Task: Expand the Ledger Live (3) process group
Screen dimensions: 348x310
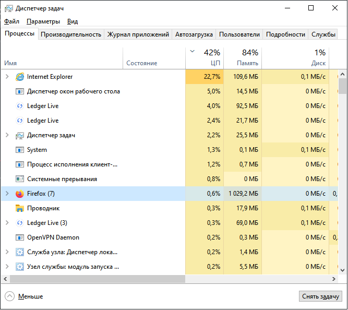Action: click(x=7, y=223)
